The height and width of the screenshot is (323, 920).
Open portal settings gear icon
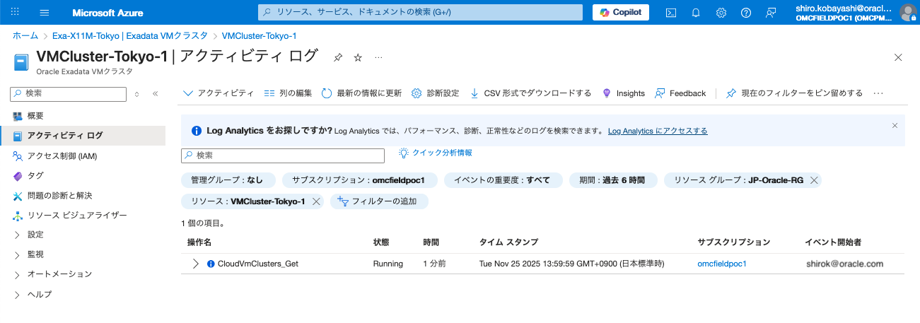721,13
